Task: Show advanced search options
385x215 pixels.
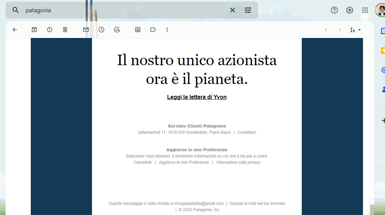Action: pyautogui.click(x=248, y=10)
